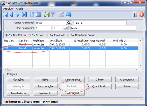Click the exit door icon

135,15
